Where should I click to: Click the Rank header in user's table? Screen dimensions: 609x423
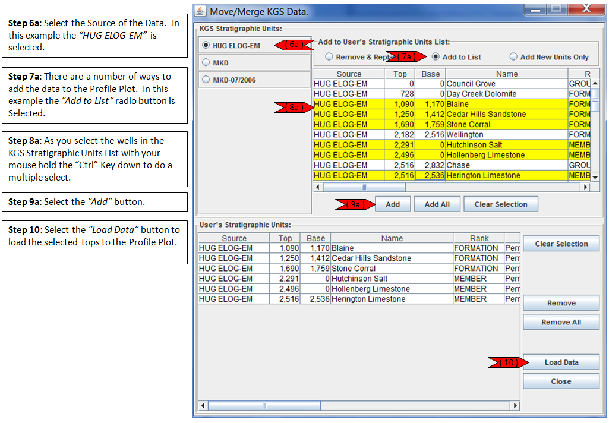(x=479, y=238)
